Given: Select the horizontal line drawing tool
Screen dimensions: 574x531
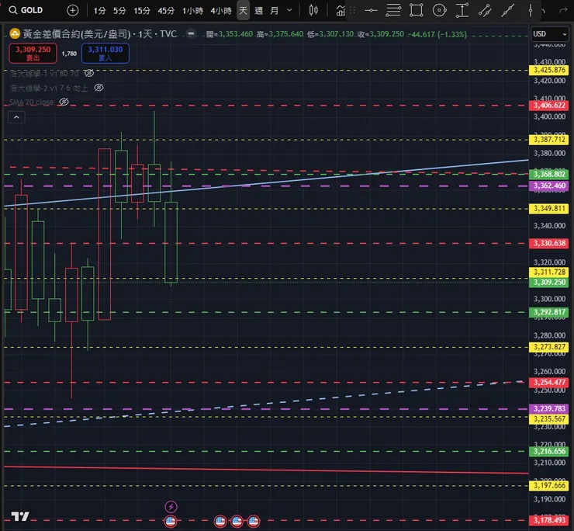Looking at the screenshot, I should point(371,10).
